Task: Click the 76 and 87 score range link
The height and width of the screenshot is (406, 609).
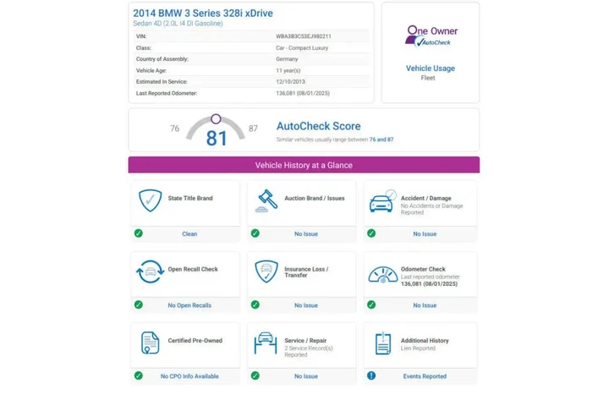Action: (x=381, y=140)
